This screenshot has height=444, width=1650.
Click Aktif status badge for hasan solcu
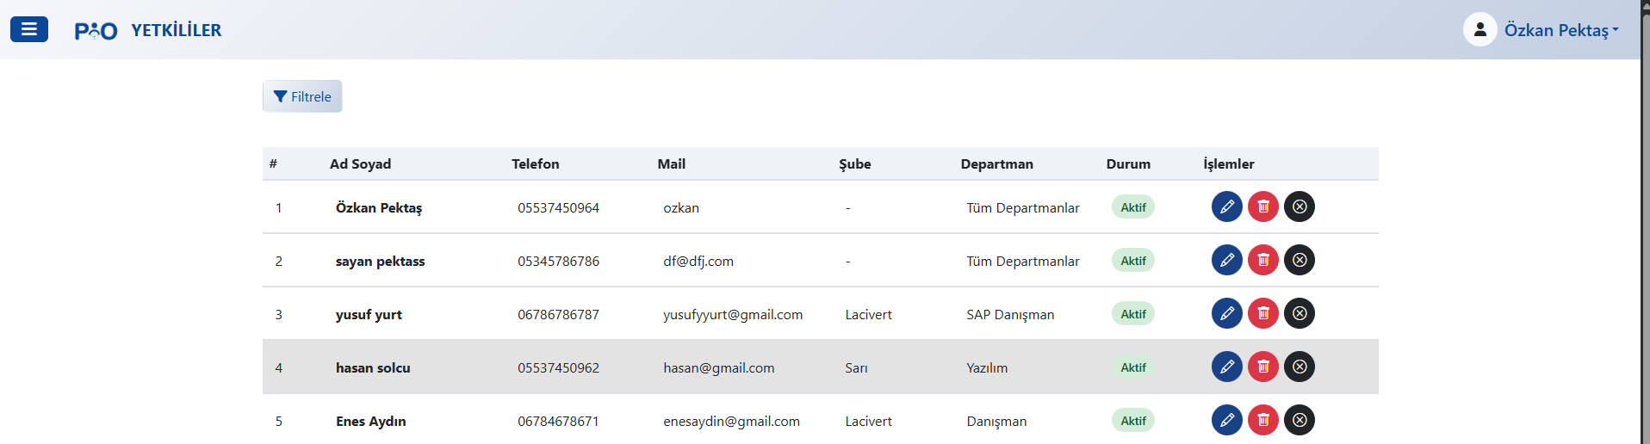tap(1132, 367)
